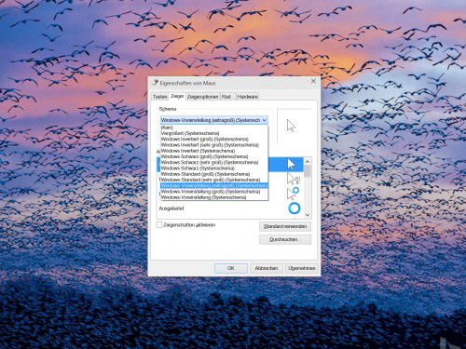Collapse the Schema combo box arrow
466x349 pixels.
coord(264,120)
